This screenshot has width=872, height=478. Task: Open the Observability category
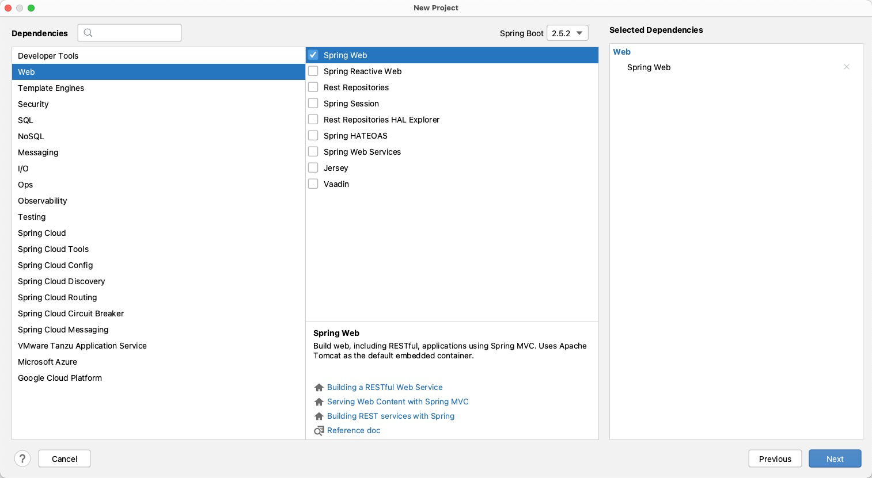(x=158, y=201)
